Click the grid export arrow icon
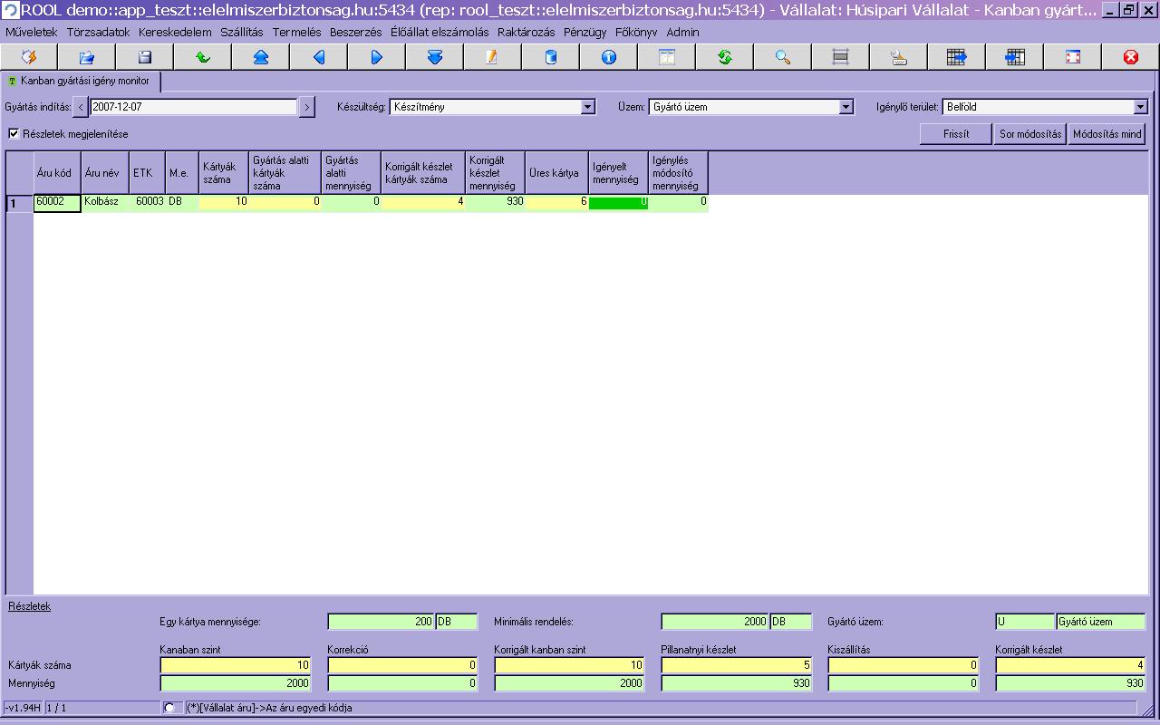Screen dimensions: 1160x725 point(957,57)
